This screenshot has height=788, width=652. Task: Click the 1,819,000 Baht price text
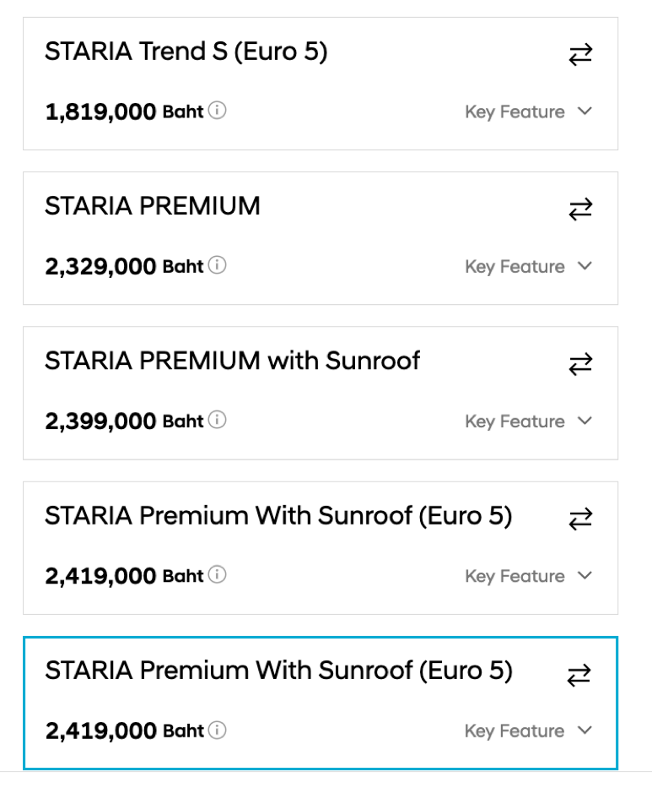point(125,111)
